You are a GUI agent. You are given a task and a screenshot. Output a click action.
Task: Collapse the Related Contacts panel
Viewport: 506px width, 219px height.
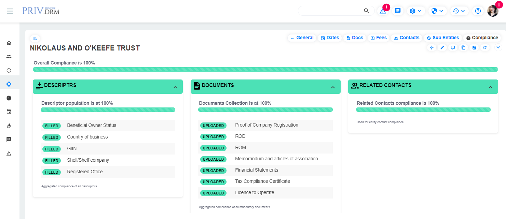[x=491, y=87]
